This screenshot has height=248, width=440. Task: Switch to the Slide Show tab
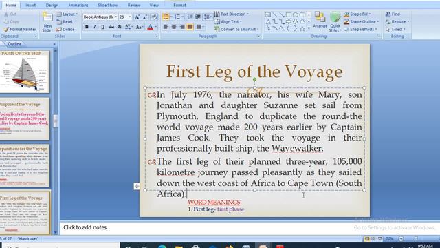[x=108, y=5]
